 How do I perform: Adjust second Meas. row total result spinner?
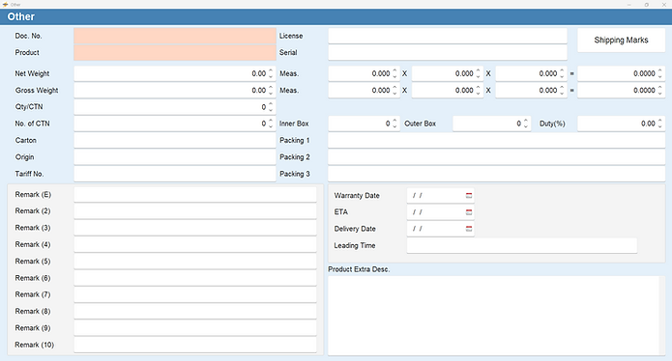660,91
